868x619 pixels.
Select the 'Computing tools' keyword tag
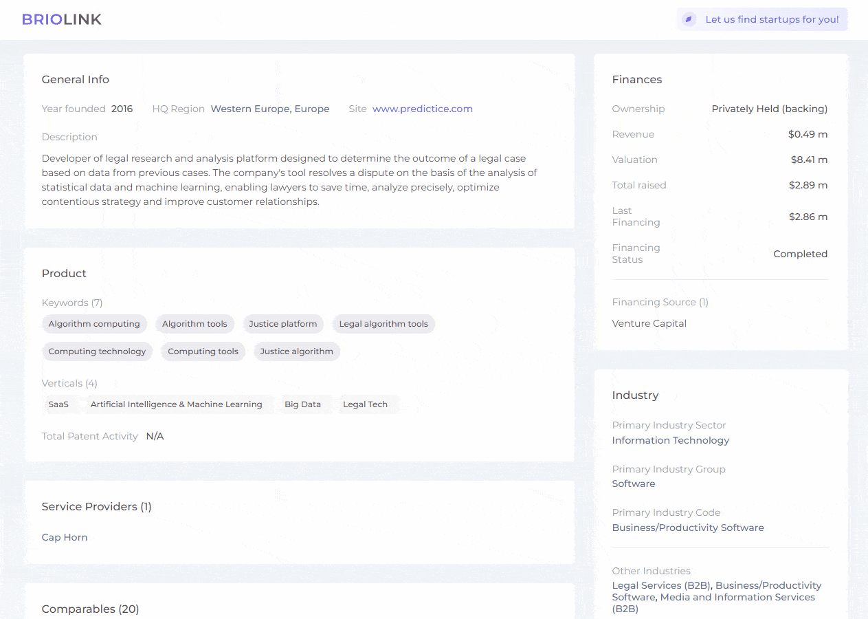(x=203, y=351)
